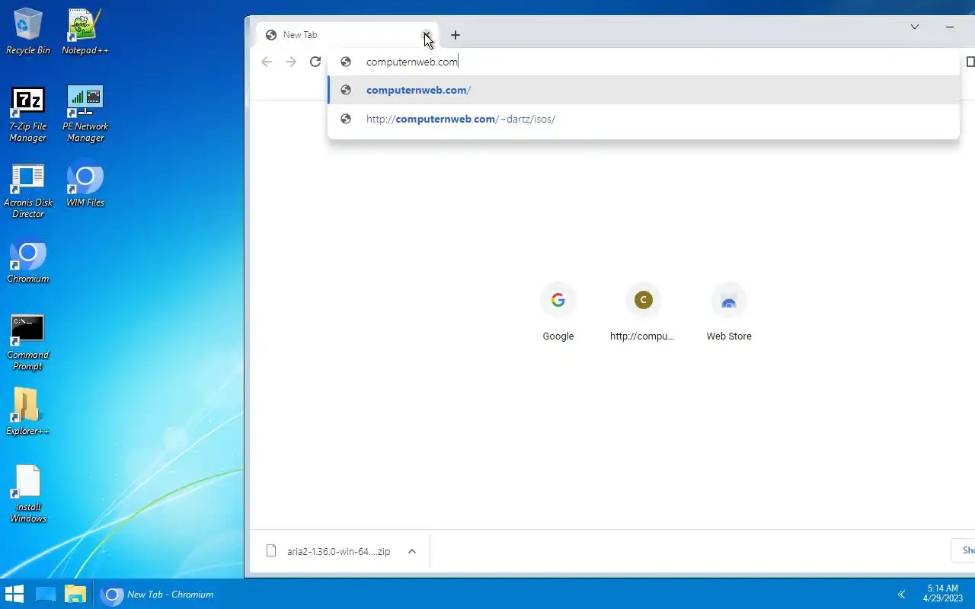The image size is (975, 609).
Task: Choose the ~dartz/isos/ URL suggestion
Action: (x=644, y=119)
